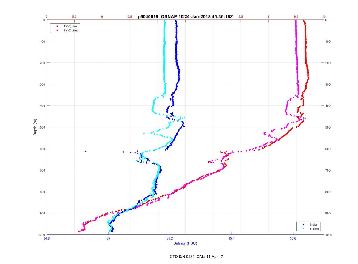Viewport: 358px width, 264px height.
Task: Click the 10 tick on top temperature axis
Action: (x=324, y=17)
